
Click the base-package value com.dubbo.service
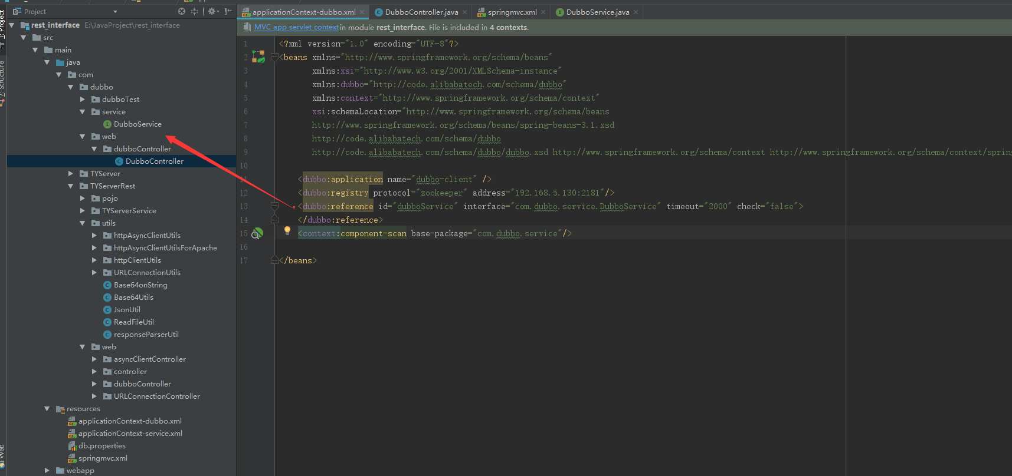click(x=518, y=233)
